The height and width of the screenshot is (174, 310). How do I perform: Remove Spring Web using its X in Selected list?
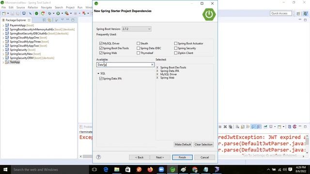[157, 78]
